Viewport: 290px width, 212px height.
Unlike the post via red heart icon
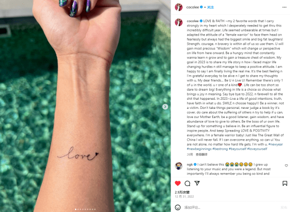point(178,183)
